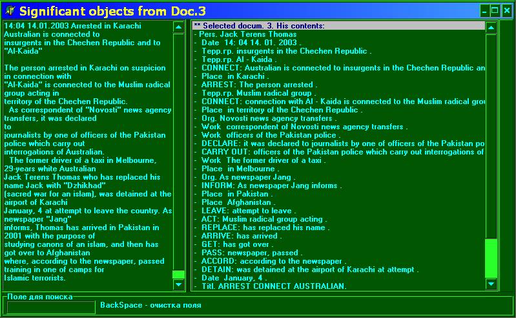This screenshot has height=318, width=516.
Task: Select row 'Date January, 4'
Action: point(338,277)
